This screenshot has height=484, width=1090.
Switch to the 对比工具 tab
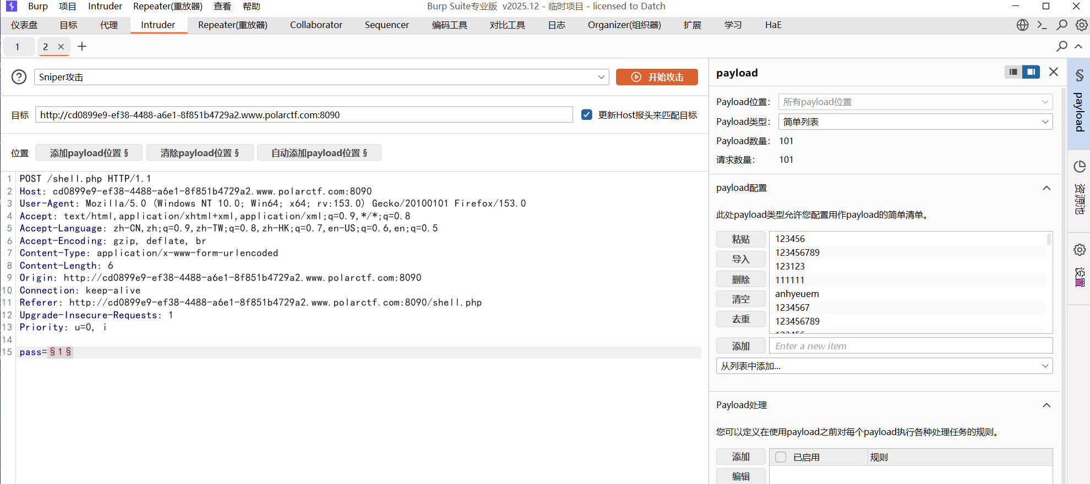click(x=508, y=25)
